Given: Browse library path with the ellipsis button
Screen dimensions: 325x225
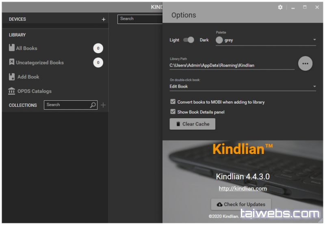Looking at the screenshot, I should pyautogui.click(x=305, y=63).
